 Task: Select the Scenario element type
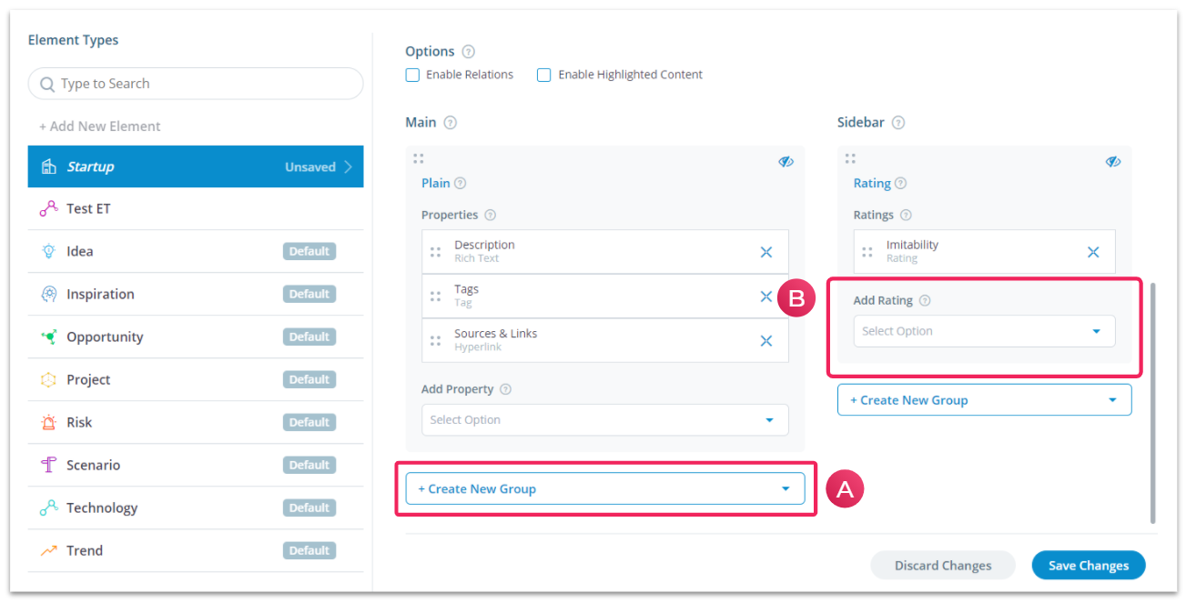(x=196, y=465)
